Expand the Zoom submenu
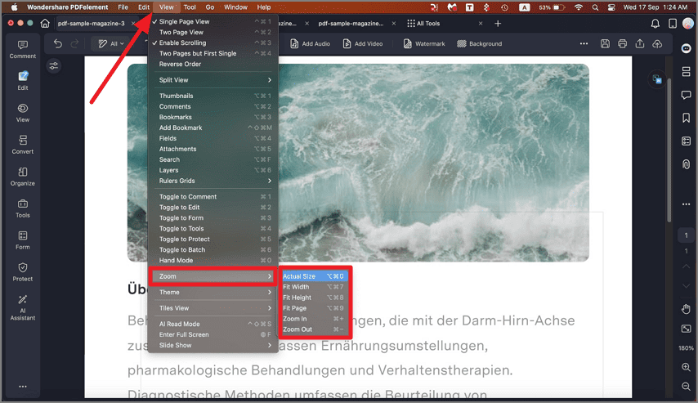 click(x=212, y=276)
